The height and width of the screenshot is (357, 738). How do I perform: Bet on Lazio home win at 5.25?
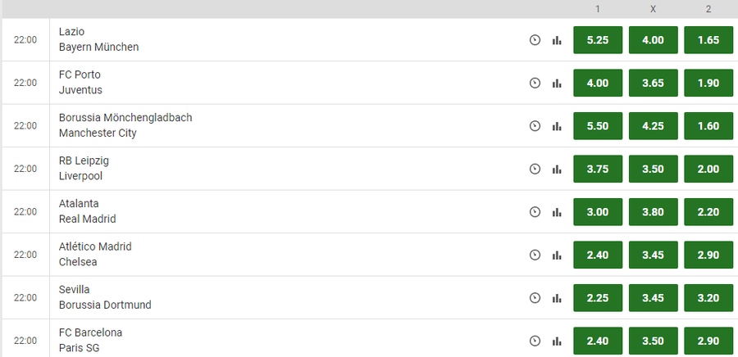tap(598, 40)
